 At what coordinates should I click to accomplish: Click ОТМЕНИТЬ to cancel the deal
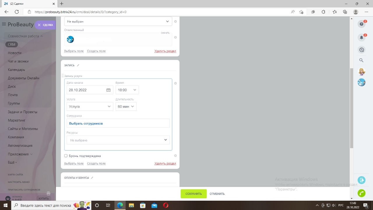pyautogui.click(x=217, y=194)
